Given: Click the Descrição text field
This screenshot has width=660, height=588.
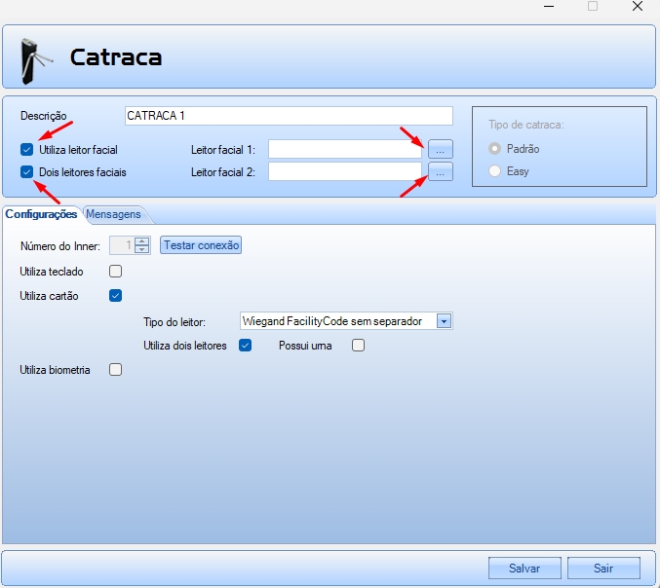Looking at the screenshot, I should [289, 116].
